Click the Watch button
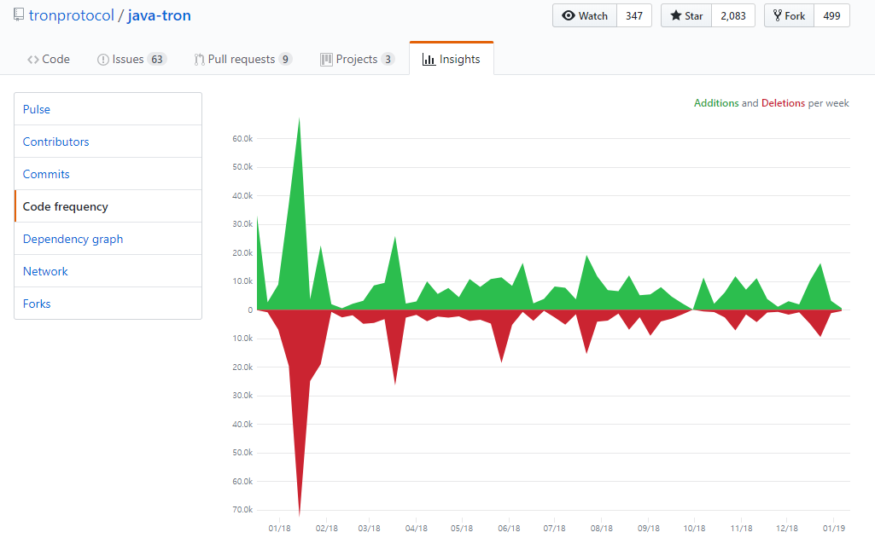The height and width of the screenshot is (544, 875). (x=585, y=15)
